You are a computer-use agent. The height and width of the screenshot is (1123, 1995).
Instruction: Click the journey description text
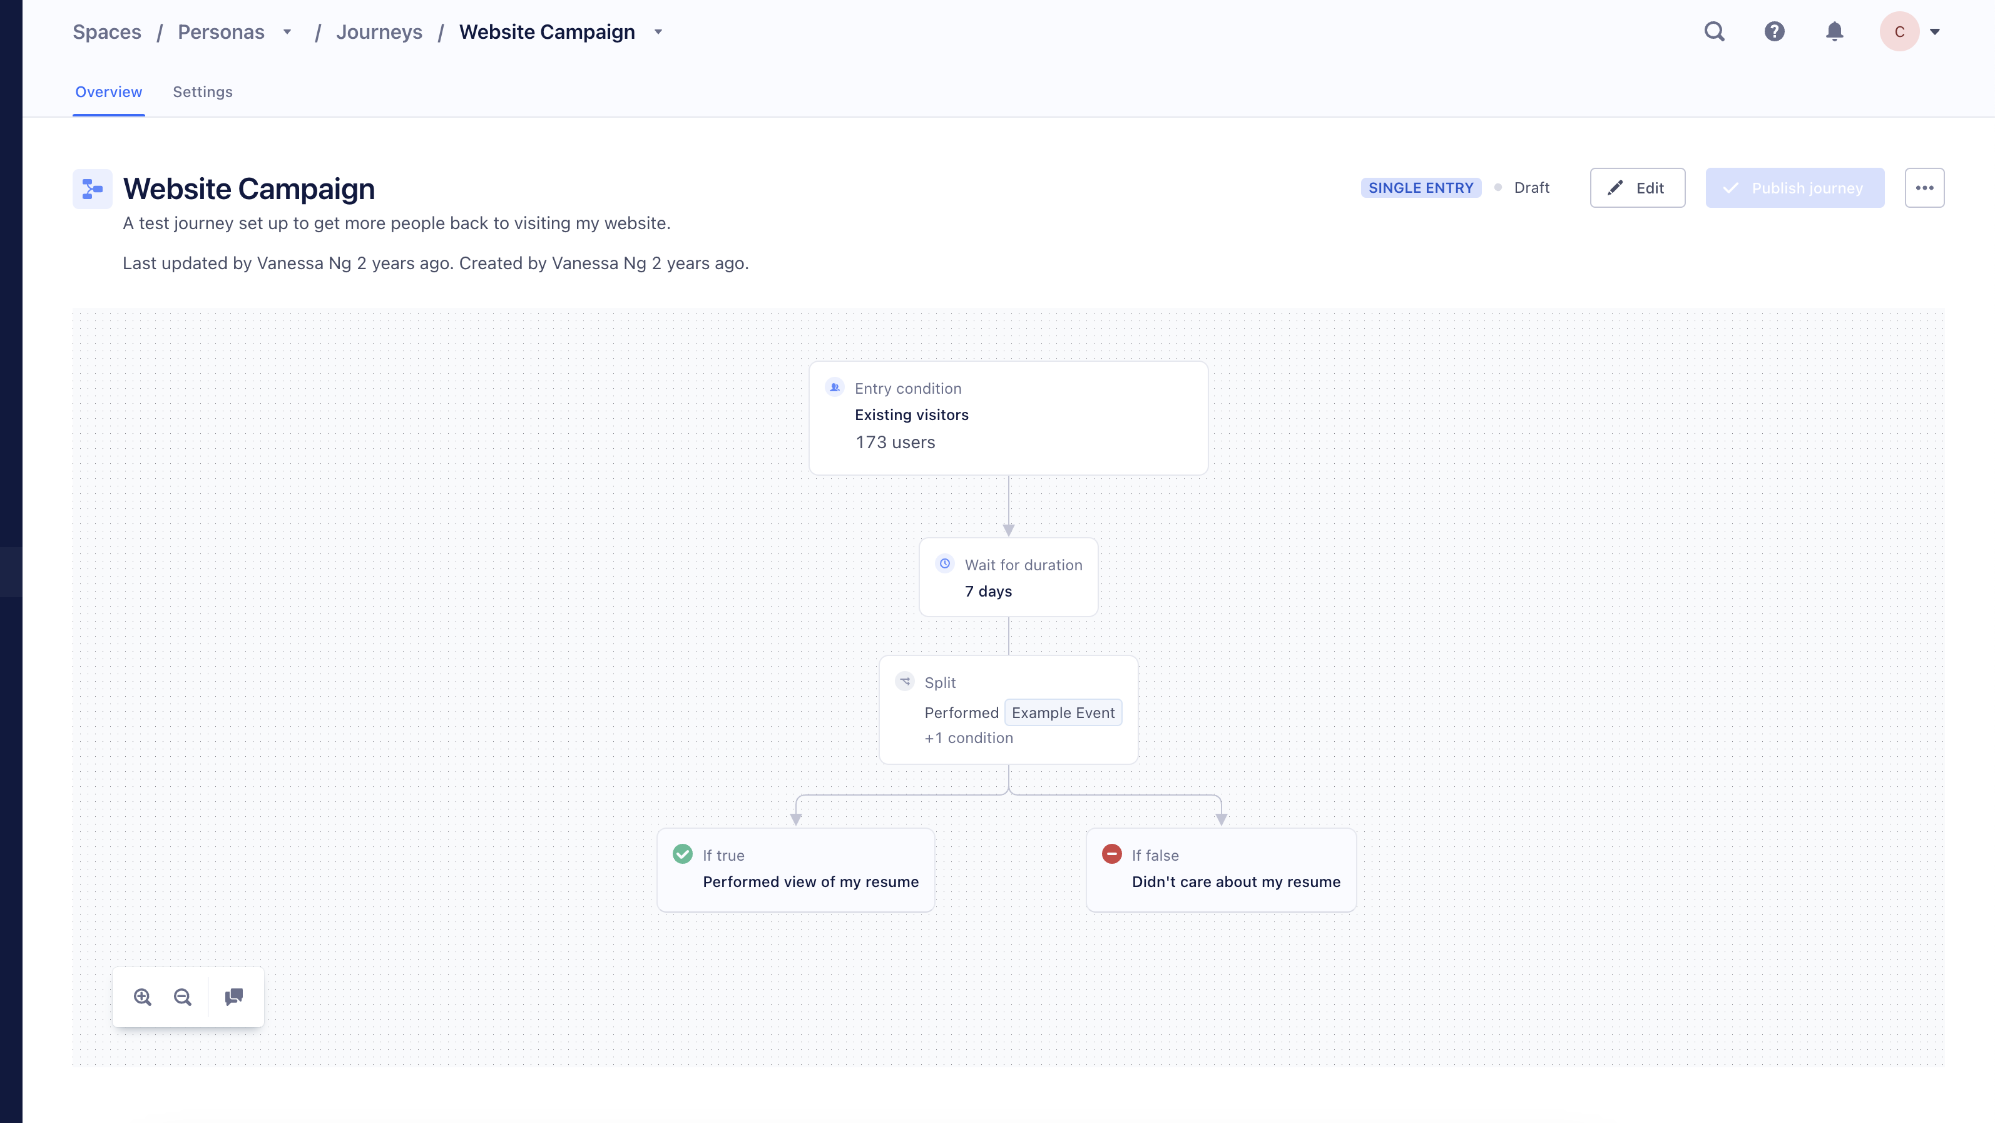pos(397,223)
